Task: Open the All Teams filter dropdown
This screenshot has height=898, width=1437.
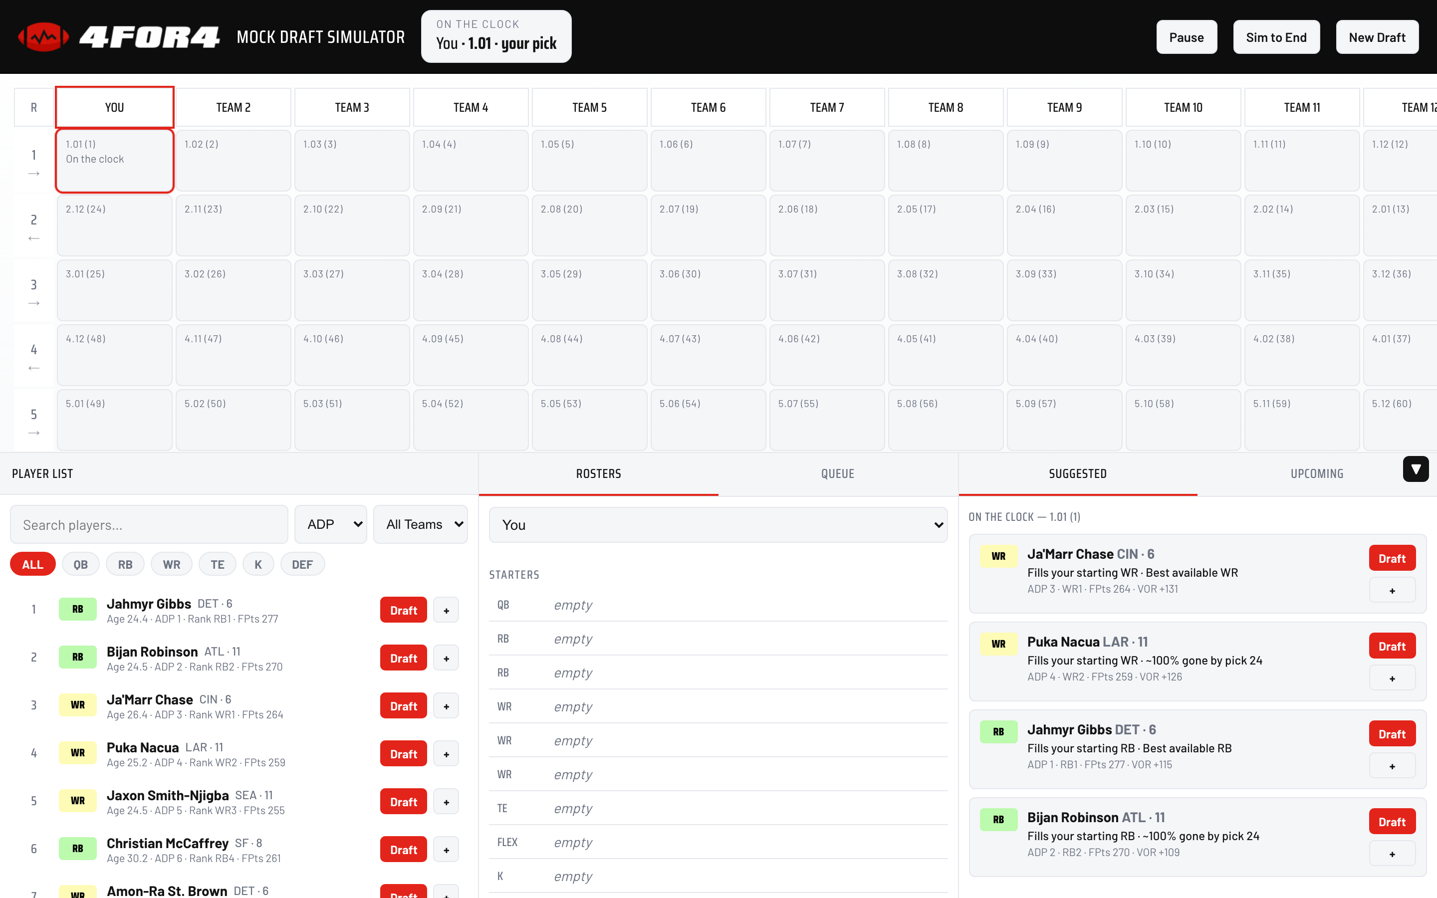Action: 421,524
